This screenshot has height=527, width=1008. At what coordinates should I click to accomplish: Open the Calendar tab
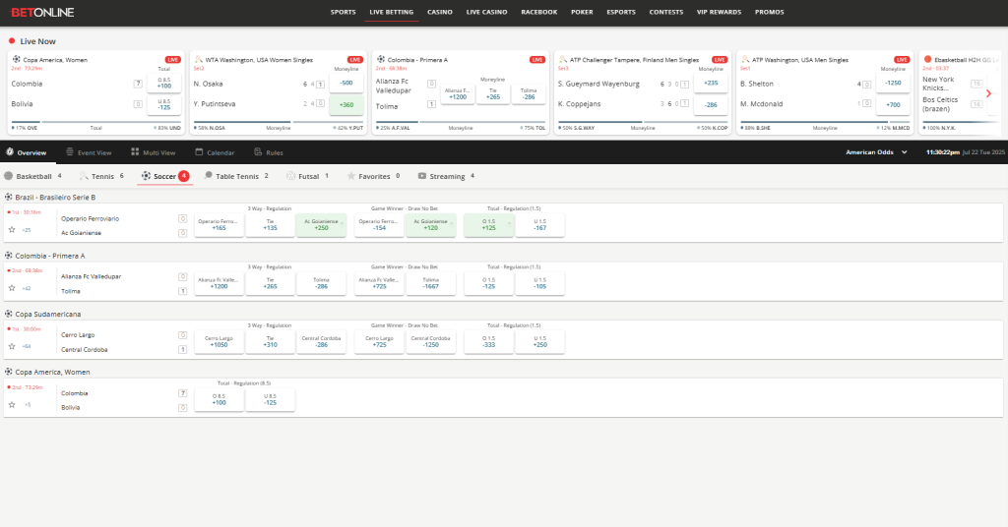point(215,152)
